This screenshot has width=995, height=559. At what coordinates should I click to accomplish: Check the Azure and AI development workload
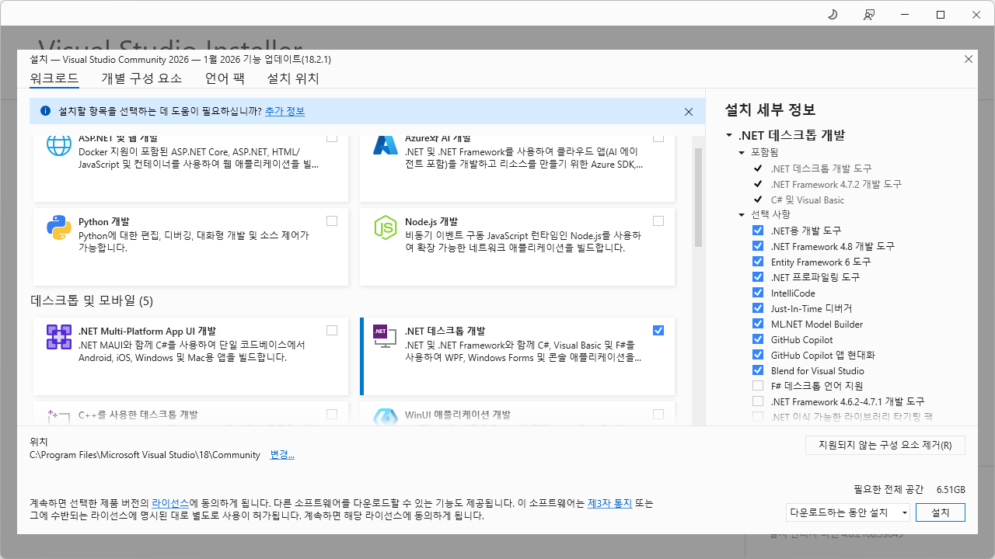658,137
